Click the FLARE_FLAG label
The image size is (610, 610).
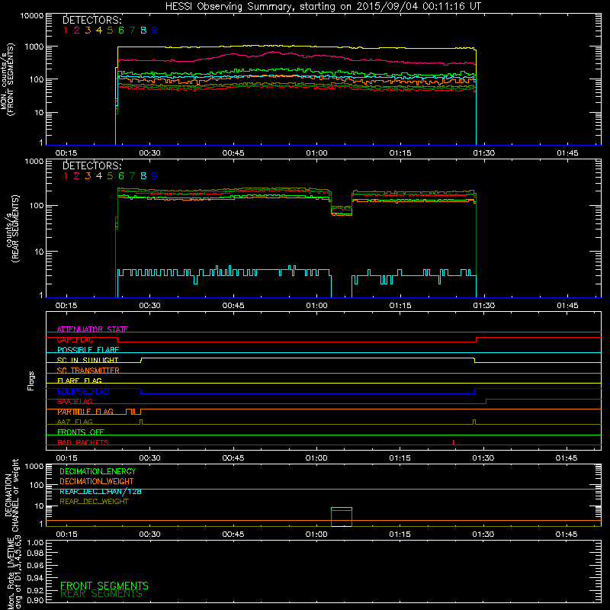[x=79, y=380]
